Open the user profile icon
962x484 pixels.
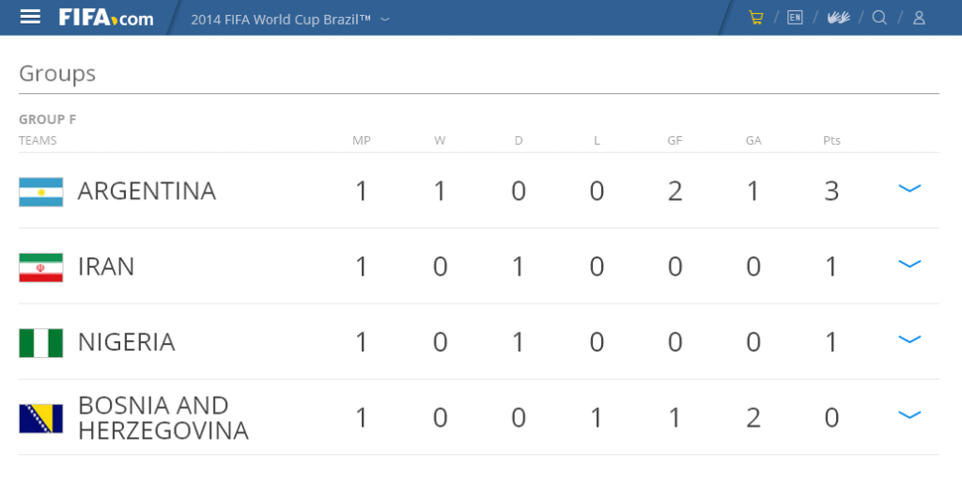(x=919, y=18)
